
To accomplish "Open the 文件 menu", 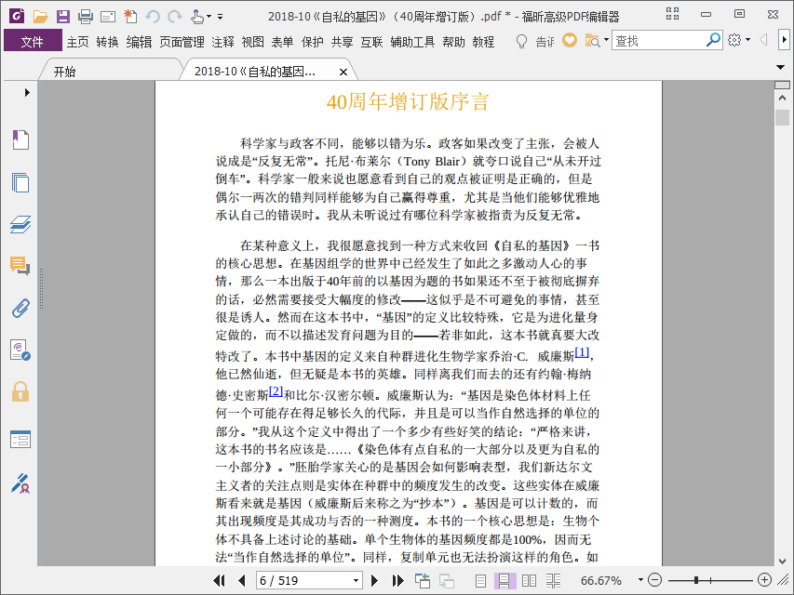I will (33, 42).
